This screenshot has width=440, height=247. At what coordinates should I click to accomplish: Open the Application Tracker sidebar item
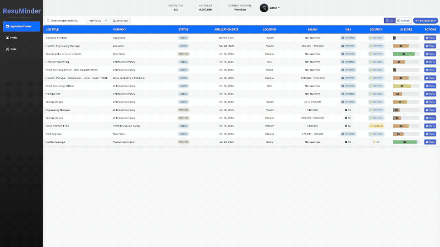(x=22, y=27)
